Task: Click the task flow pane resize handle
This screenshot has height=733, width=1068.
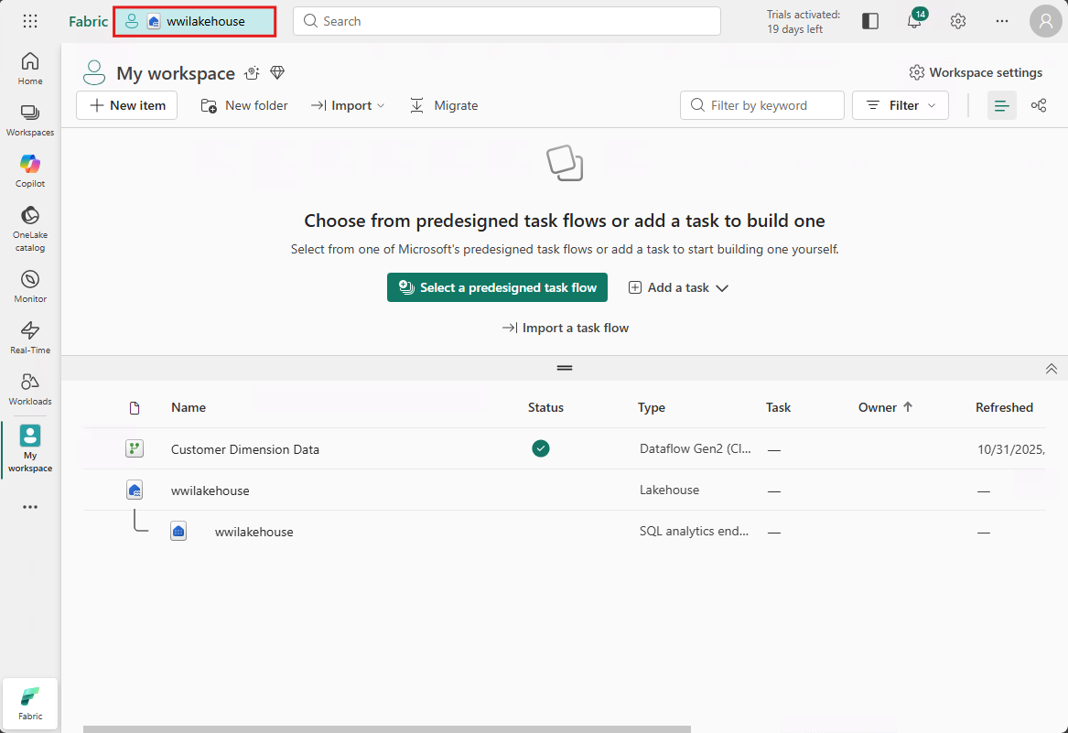Action: point(565,368)
